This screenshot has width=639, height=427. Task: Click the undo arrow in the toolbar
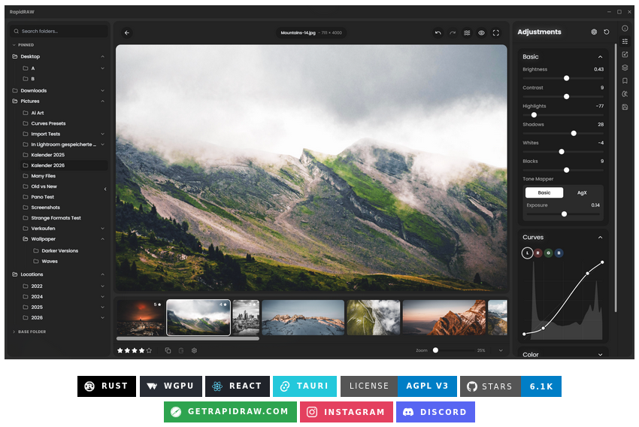[438, 33]
